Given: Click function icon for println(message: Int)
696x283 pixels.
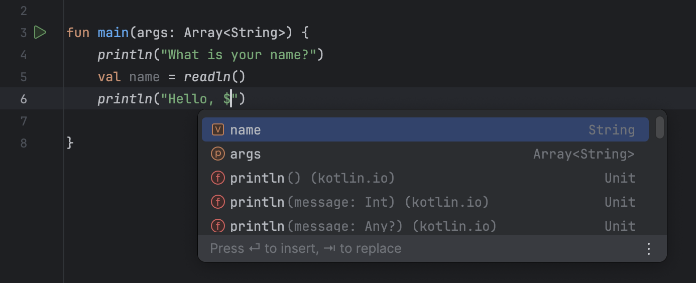Looking at the screenshot, I should pyautogui.click(x=217, y=202).
